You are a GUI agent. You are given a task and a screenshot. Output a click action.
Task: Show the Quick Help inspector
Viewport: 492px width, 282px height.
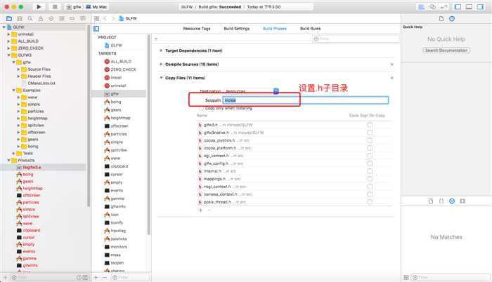(452, 19)
